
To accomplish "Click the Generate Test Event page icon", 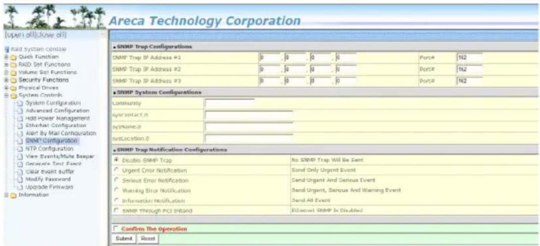I will click(20, 164).
